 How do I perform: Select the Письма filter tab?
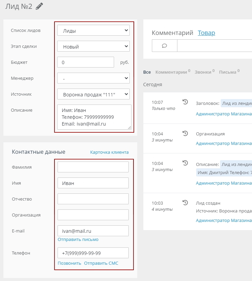(x=227, y=72)
